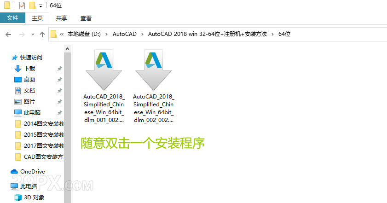This screenshot has height=203, width=387.
Task: Click the pin icon next to 桌面
Action: coord(59,80)
